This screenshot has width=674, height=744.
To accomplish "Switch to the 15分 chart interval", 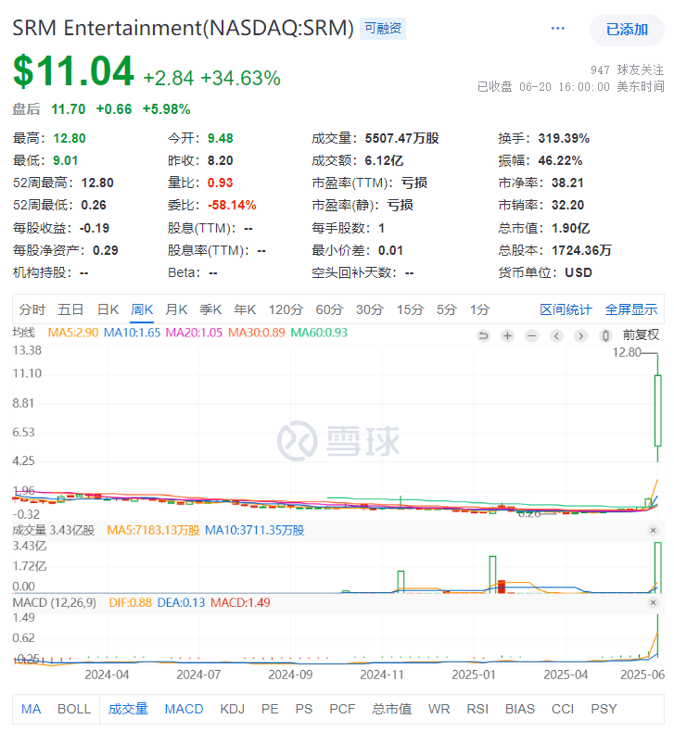I will point(410,309).
